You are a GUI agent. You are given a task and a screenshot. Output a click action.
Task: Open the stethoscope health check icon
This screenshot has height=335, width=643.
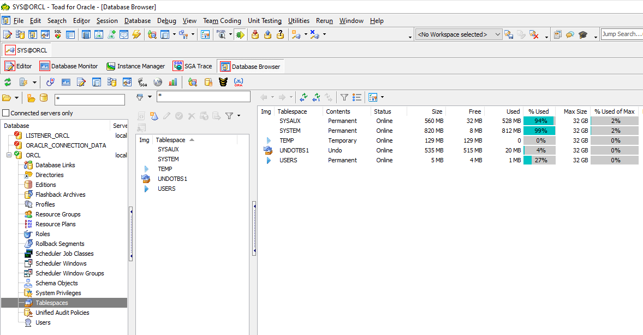(x=50, y=82)
